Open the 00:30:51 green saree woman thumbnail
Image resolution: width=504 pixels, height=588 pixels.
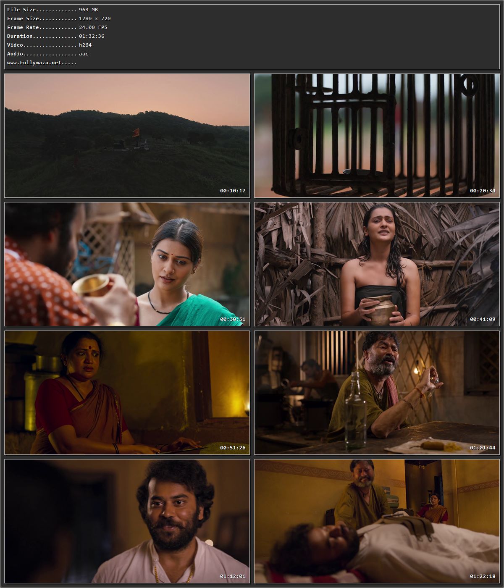[127, 264]
